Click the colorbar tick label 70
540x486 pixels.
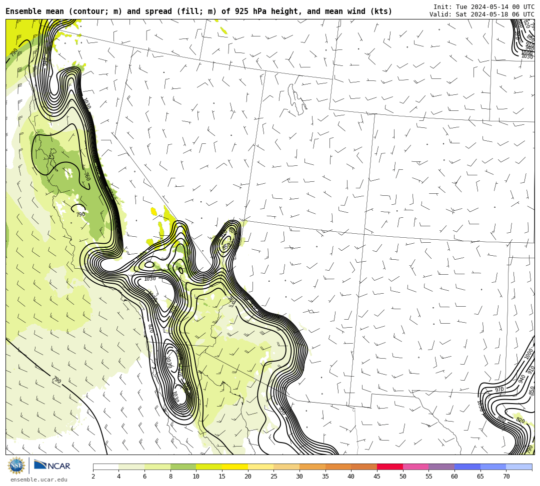pyautogui.click(x=506, y=477)
